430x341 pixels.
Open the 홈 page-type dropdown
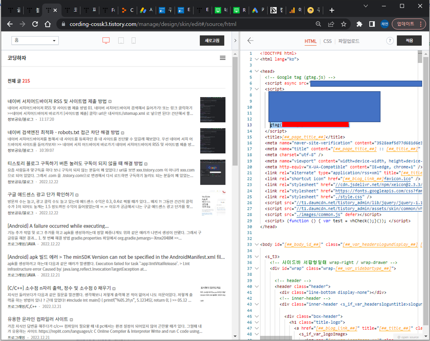35,40
